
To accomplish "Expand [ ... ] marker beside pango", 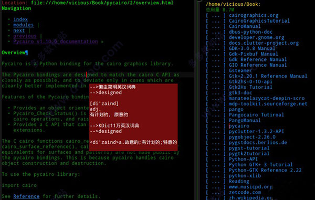I will [x=216, y=109].
